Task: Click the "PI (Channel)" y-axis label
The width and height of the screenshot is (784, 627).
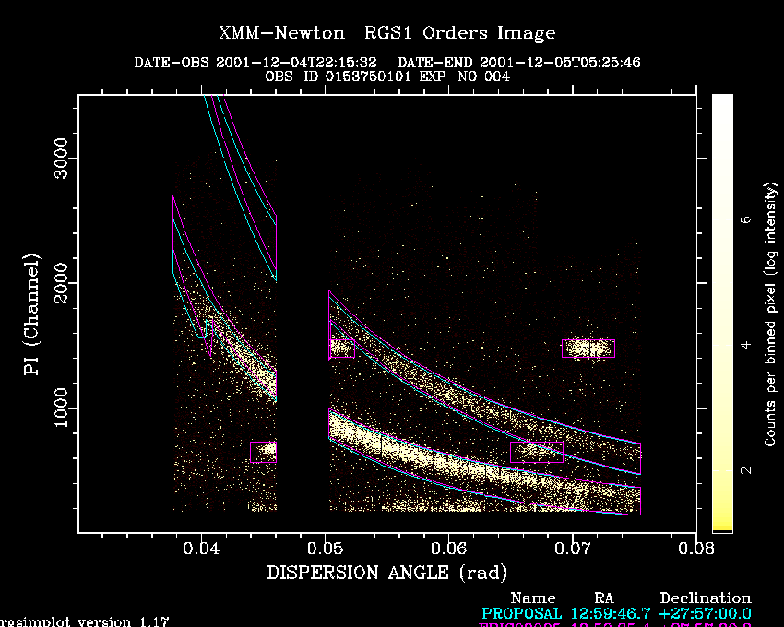Action: coord(31,314)
